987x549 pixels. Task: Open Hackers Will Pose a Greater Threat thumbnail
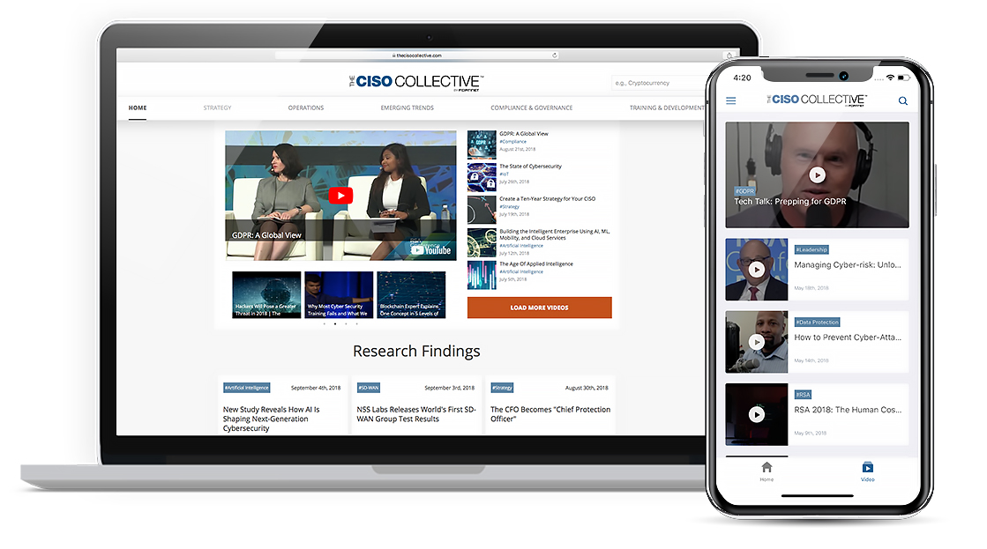coord(266,295)
